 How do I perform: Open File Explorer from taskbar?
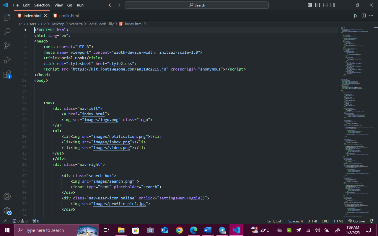(121, 230)
